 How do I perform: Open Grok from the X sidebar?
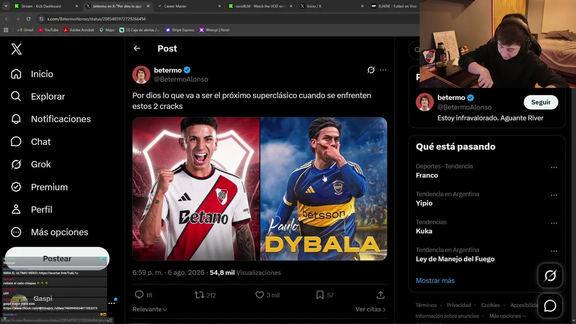click(31, 164)
